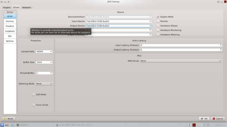The height and width of the screenshot is (127, 227).
Task: Enable the Monitor checkbox
Action: (x=158, y=21)
